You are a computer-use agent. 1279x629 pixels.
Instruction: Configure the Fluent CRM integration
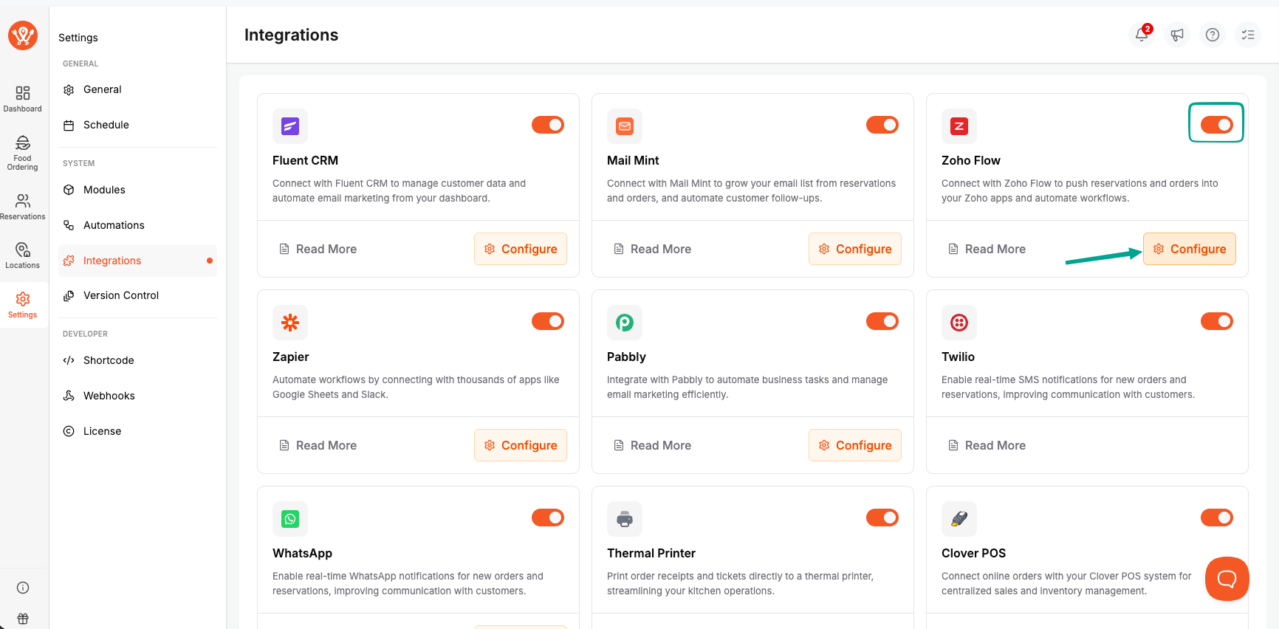tap(521, 249)
